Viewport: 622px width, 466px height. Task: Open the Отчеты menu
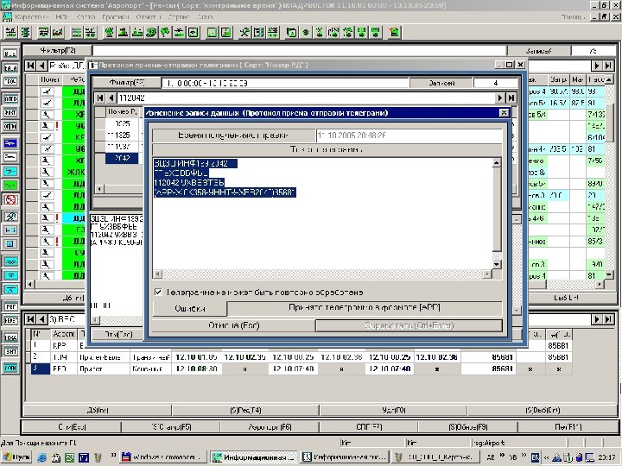click(x=148, y=17)
